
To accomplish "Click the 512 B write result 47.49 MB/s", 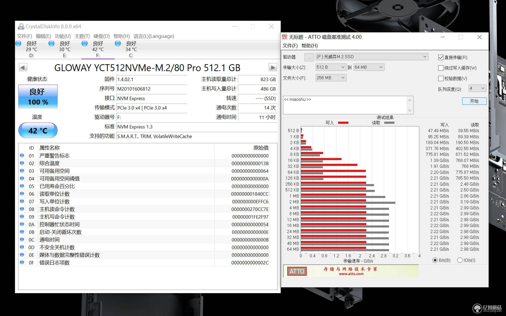I will click(x=439, y=131).
